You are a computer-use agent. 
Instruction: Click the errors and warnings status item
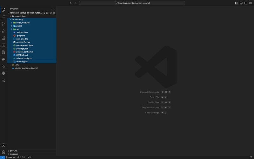coord(21,157)
